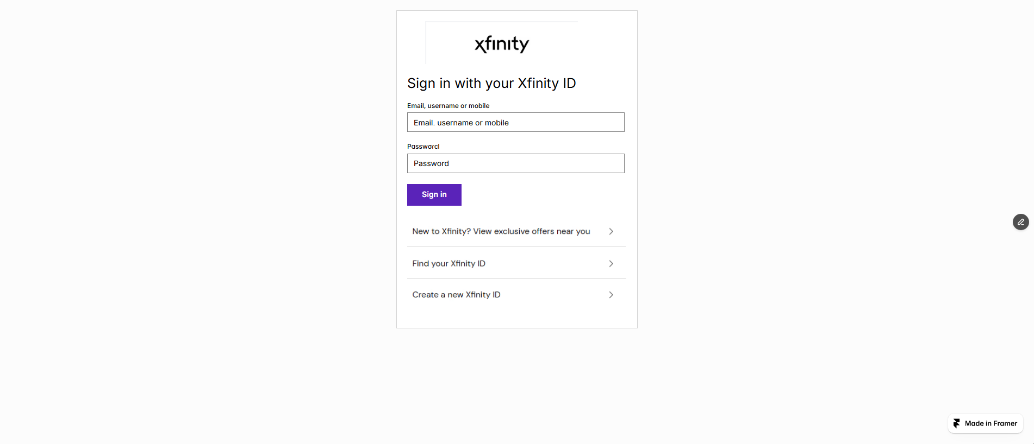Expand the Find your Xfinity ID chevron
The width and height of the screenshot is (1034, 444).
611,264
